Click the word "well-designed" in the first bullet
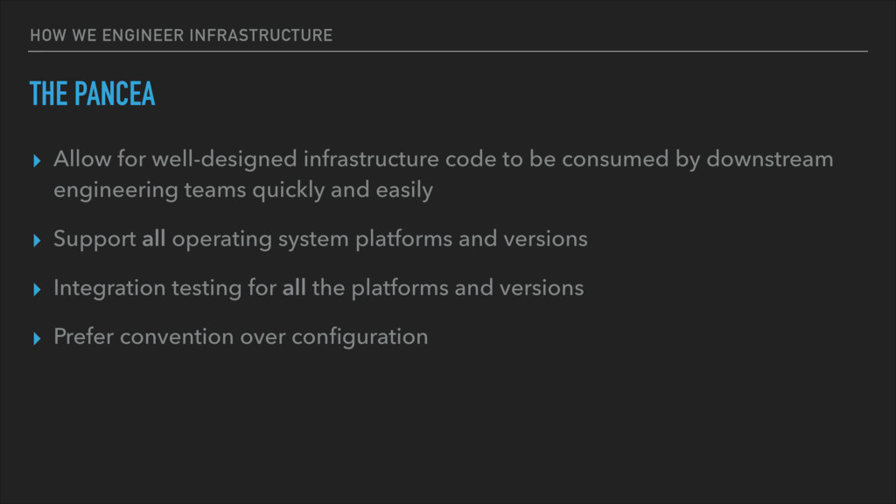 click(224, 159)
